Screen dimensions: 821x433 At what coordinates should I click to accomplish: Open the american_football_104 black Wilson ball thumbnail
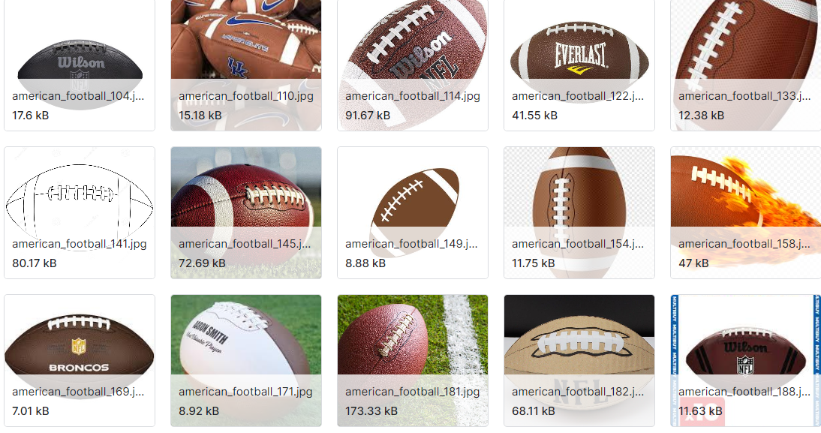[x=80, y=65]
